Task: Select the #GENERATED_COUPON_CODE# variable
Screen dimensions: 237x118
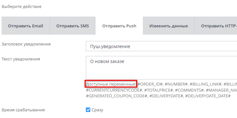Action: [117, 96]
